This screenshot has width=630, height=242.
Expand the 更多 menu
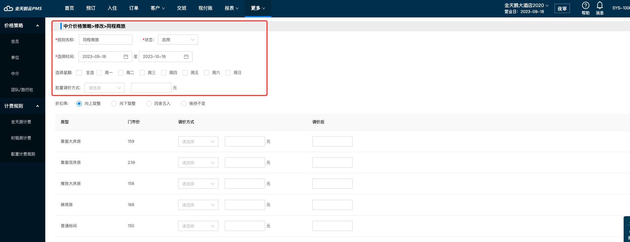258,8
